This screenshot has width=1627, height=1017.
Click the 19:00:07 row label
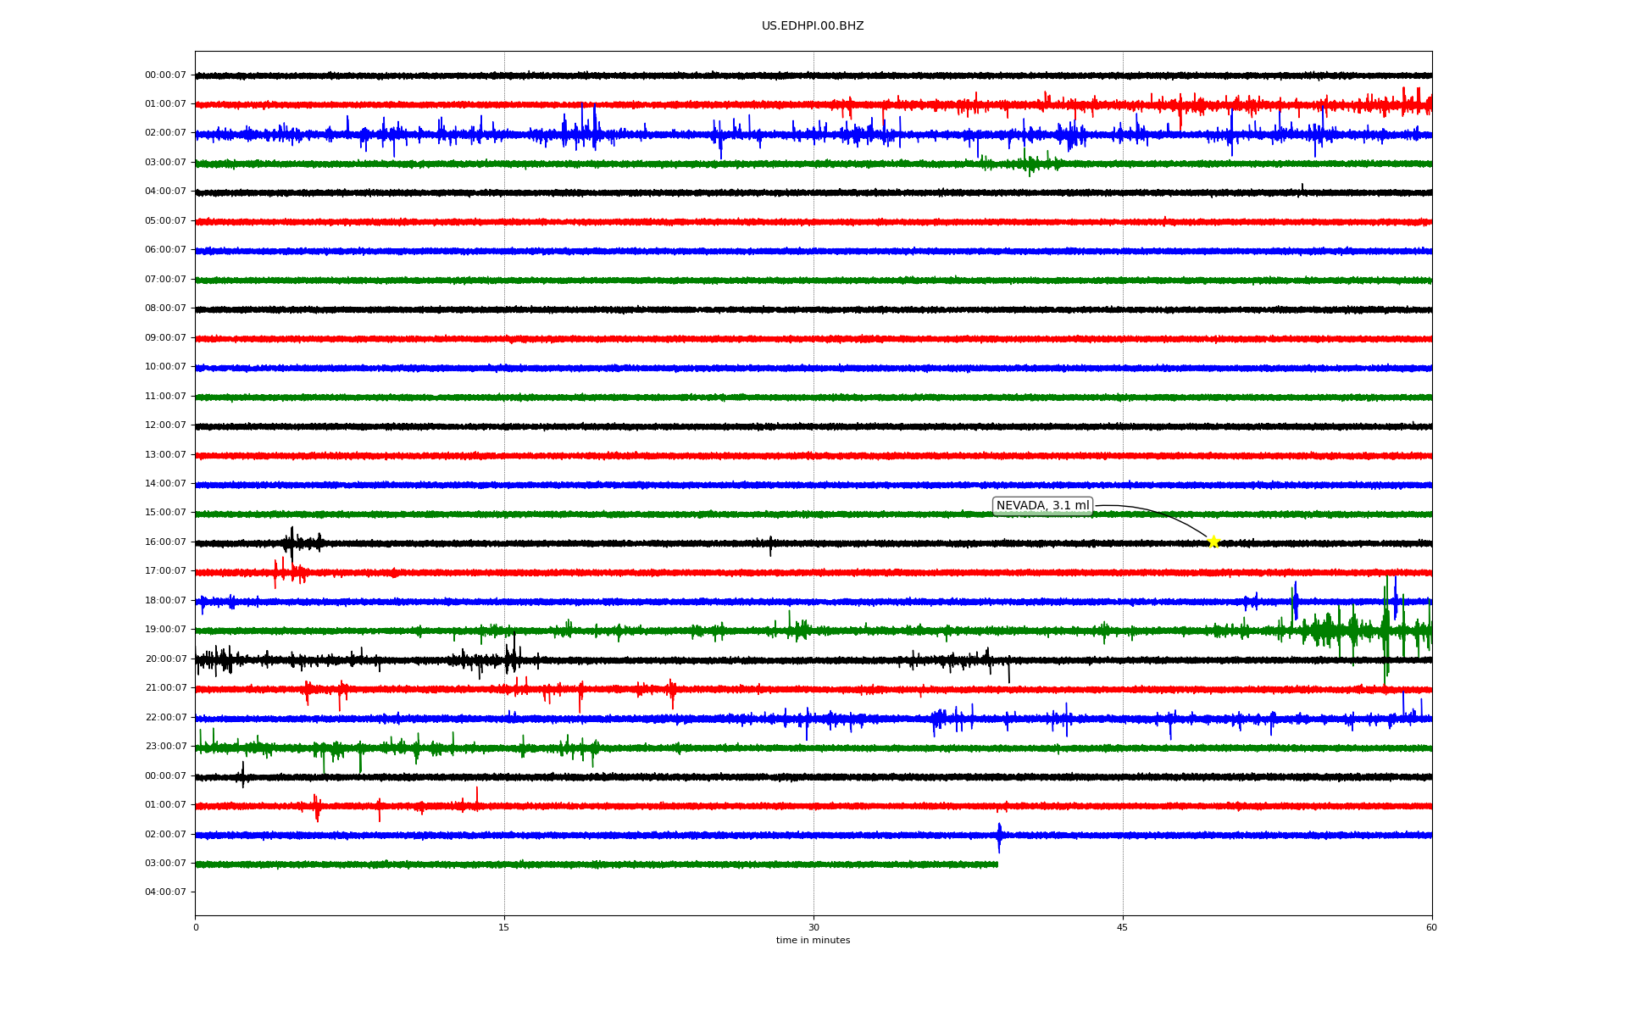(165, 630)
